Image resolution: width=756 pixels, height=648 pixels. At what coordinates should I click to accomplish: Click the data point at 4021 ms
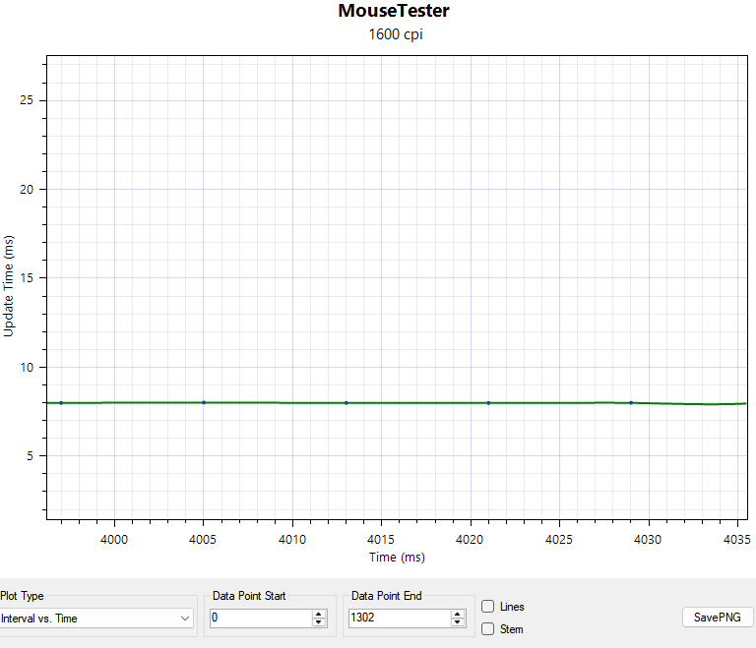tap(488, 403)
